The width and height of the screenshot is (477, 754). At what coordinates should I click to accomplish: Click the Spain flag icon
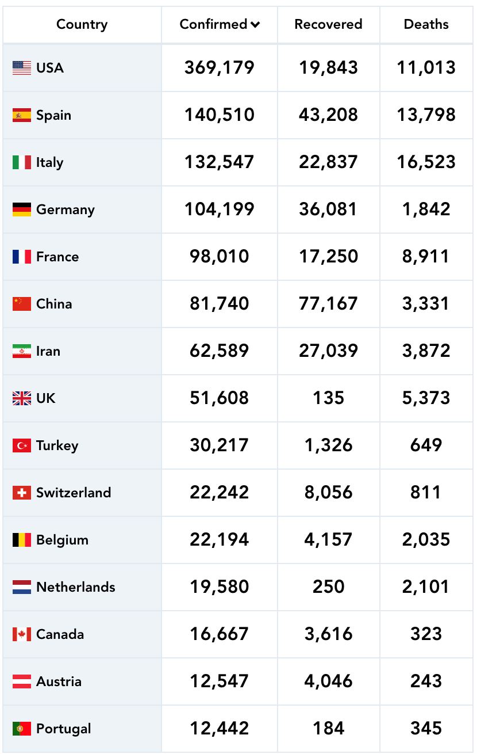tap(22, 115)
